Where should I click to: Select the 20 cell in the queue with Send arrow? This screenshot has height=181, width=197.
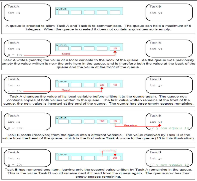tap(102, 85)
